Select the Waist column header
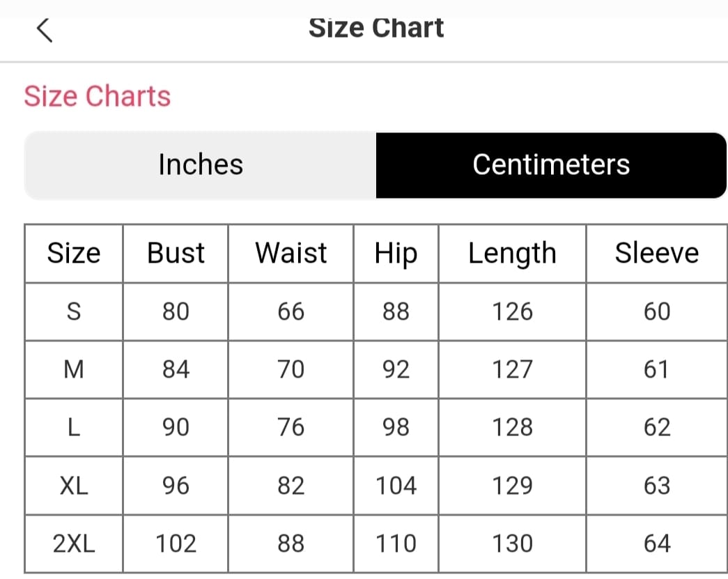Viewport: 728px width, 579px height. point(291,254)
